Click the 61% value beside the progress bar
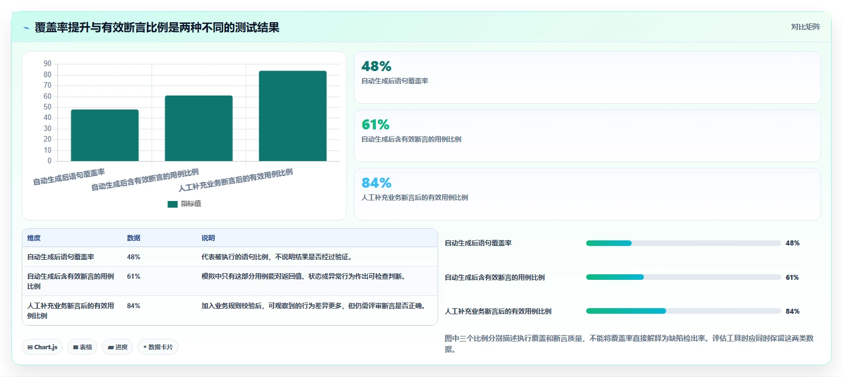 pos(792,277)
